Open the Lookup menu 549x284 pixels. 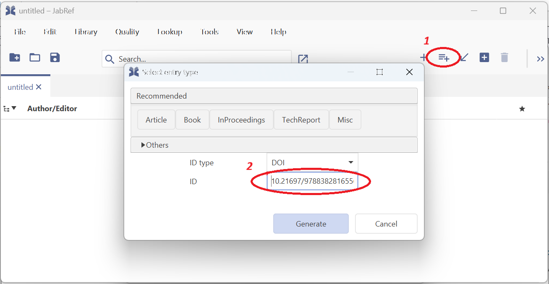pos(170,32)
